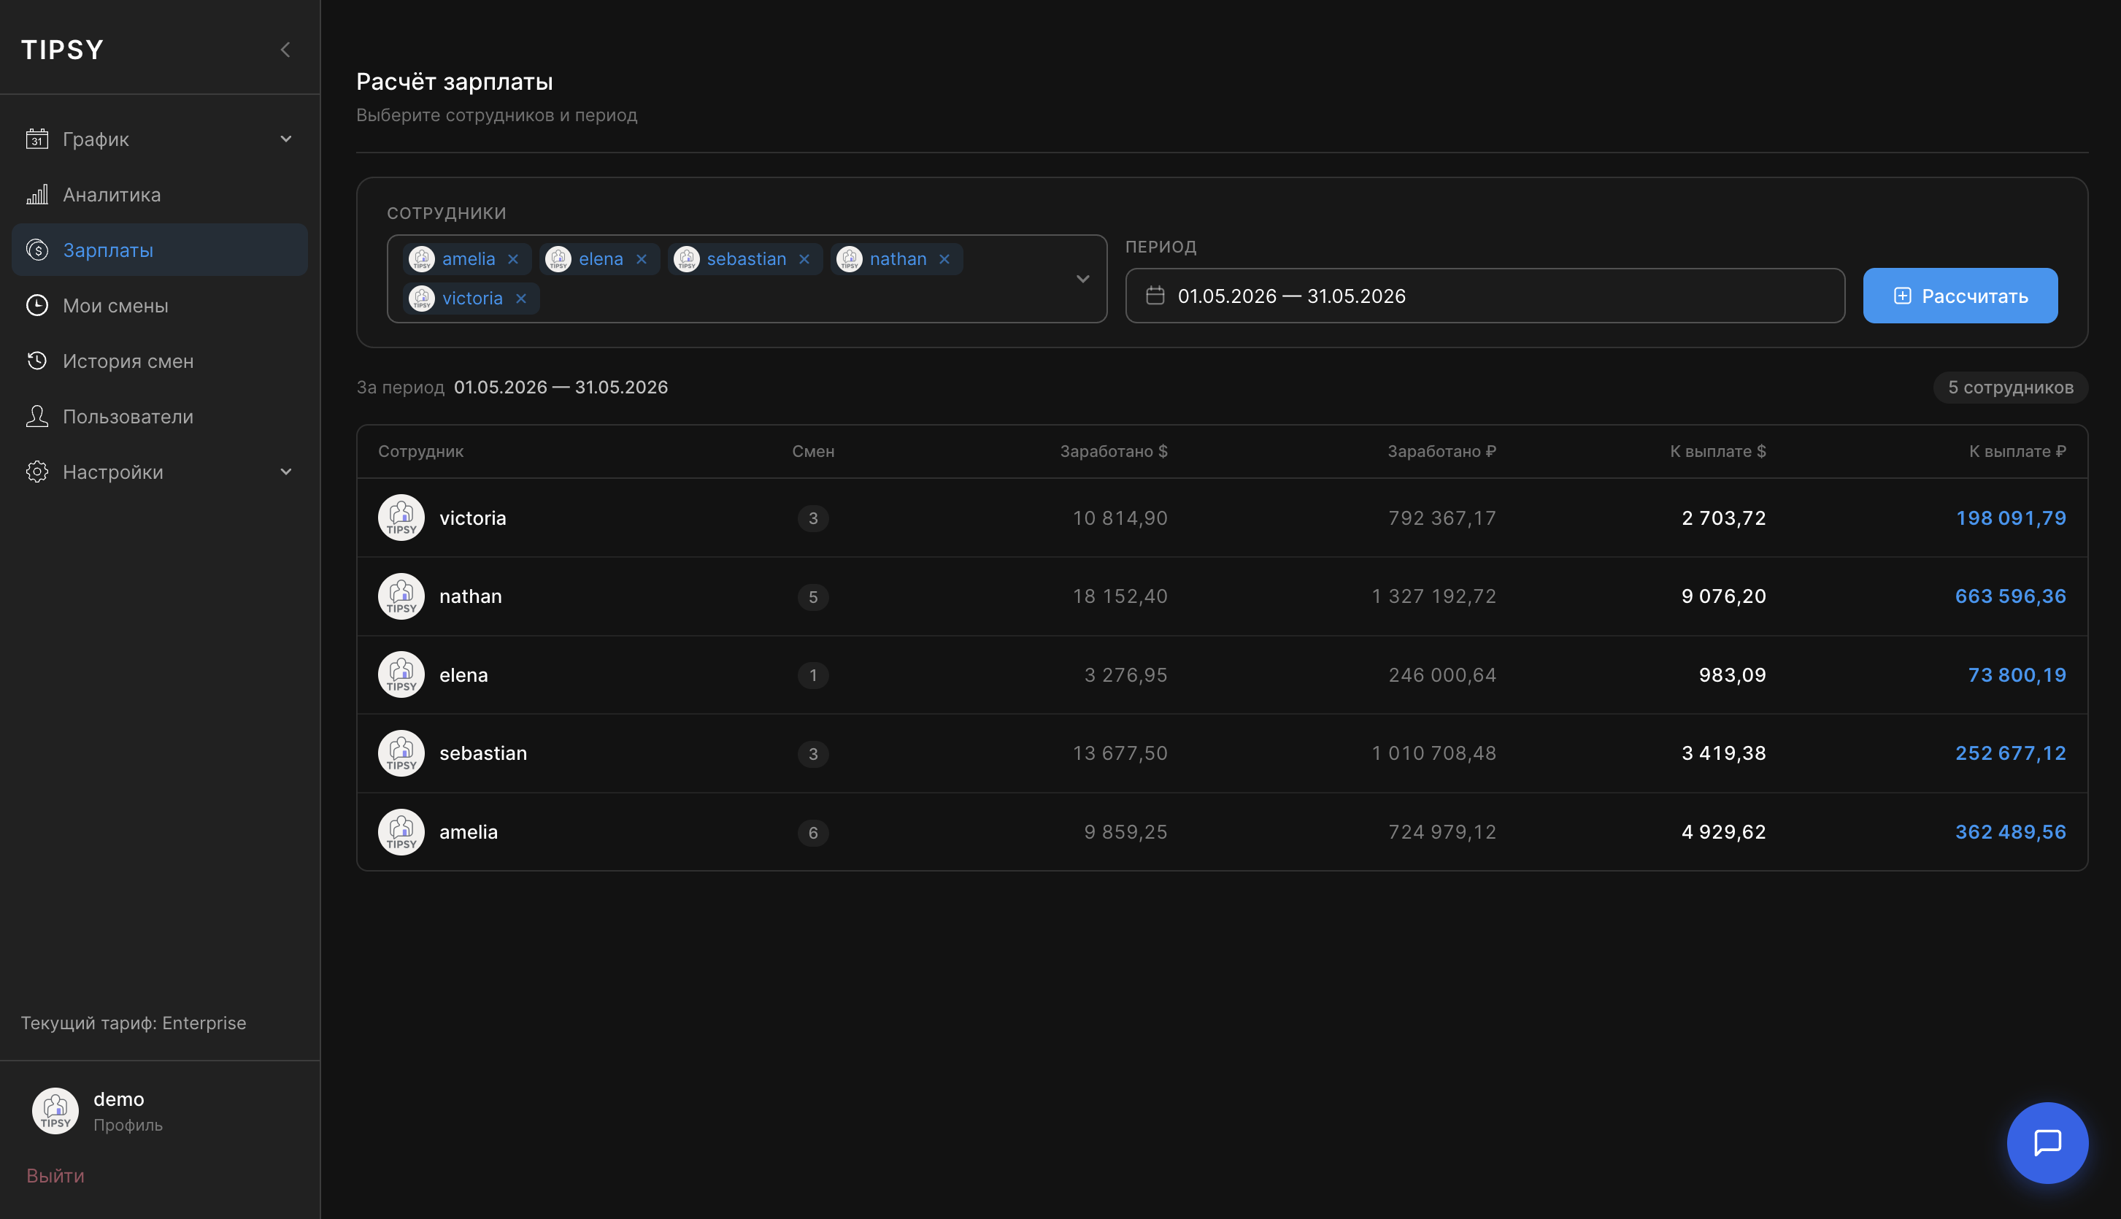Expand the График menu chevron
This screenshot has height=1219, width=2121.
click(x=285, y=139)
